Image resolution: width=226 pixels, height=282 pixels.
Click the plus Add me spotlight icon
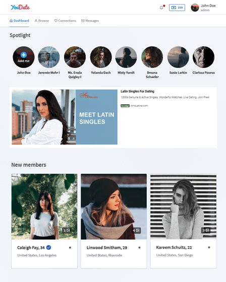pyautogui.click(x=24, y=55)
